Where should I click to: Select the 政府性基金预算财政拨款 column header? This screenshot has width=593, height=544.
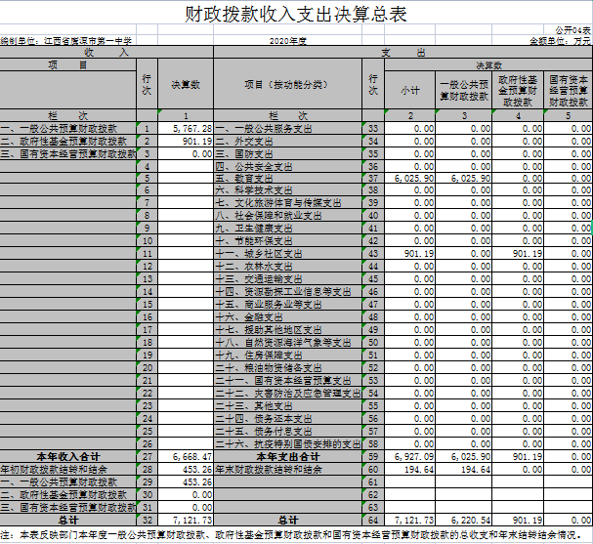tap(518, 90)
